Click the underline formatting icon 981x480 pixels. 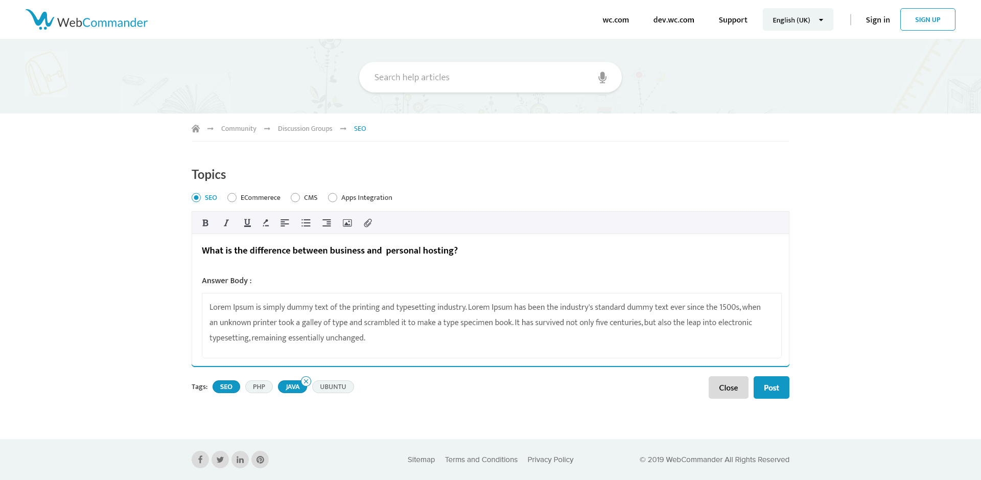point(247,223)
